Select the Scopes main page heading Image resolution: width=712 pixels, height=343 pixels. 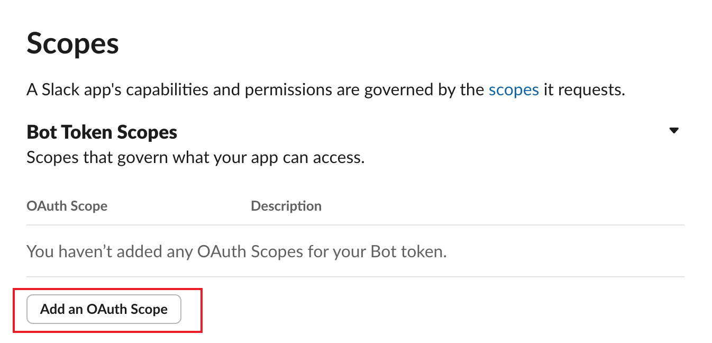(x=73, y=43)
